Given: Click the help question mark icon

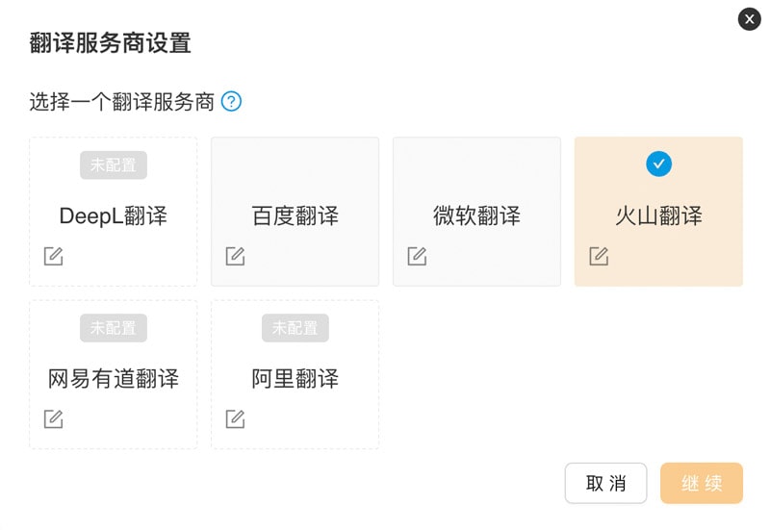Looking at the screenshot, I should 231,101.
